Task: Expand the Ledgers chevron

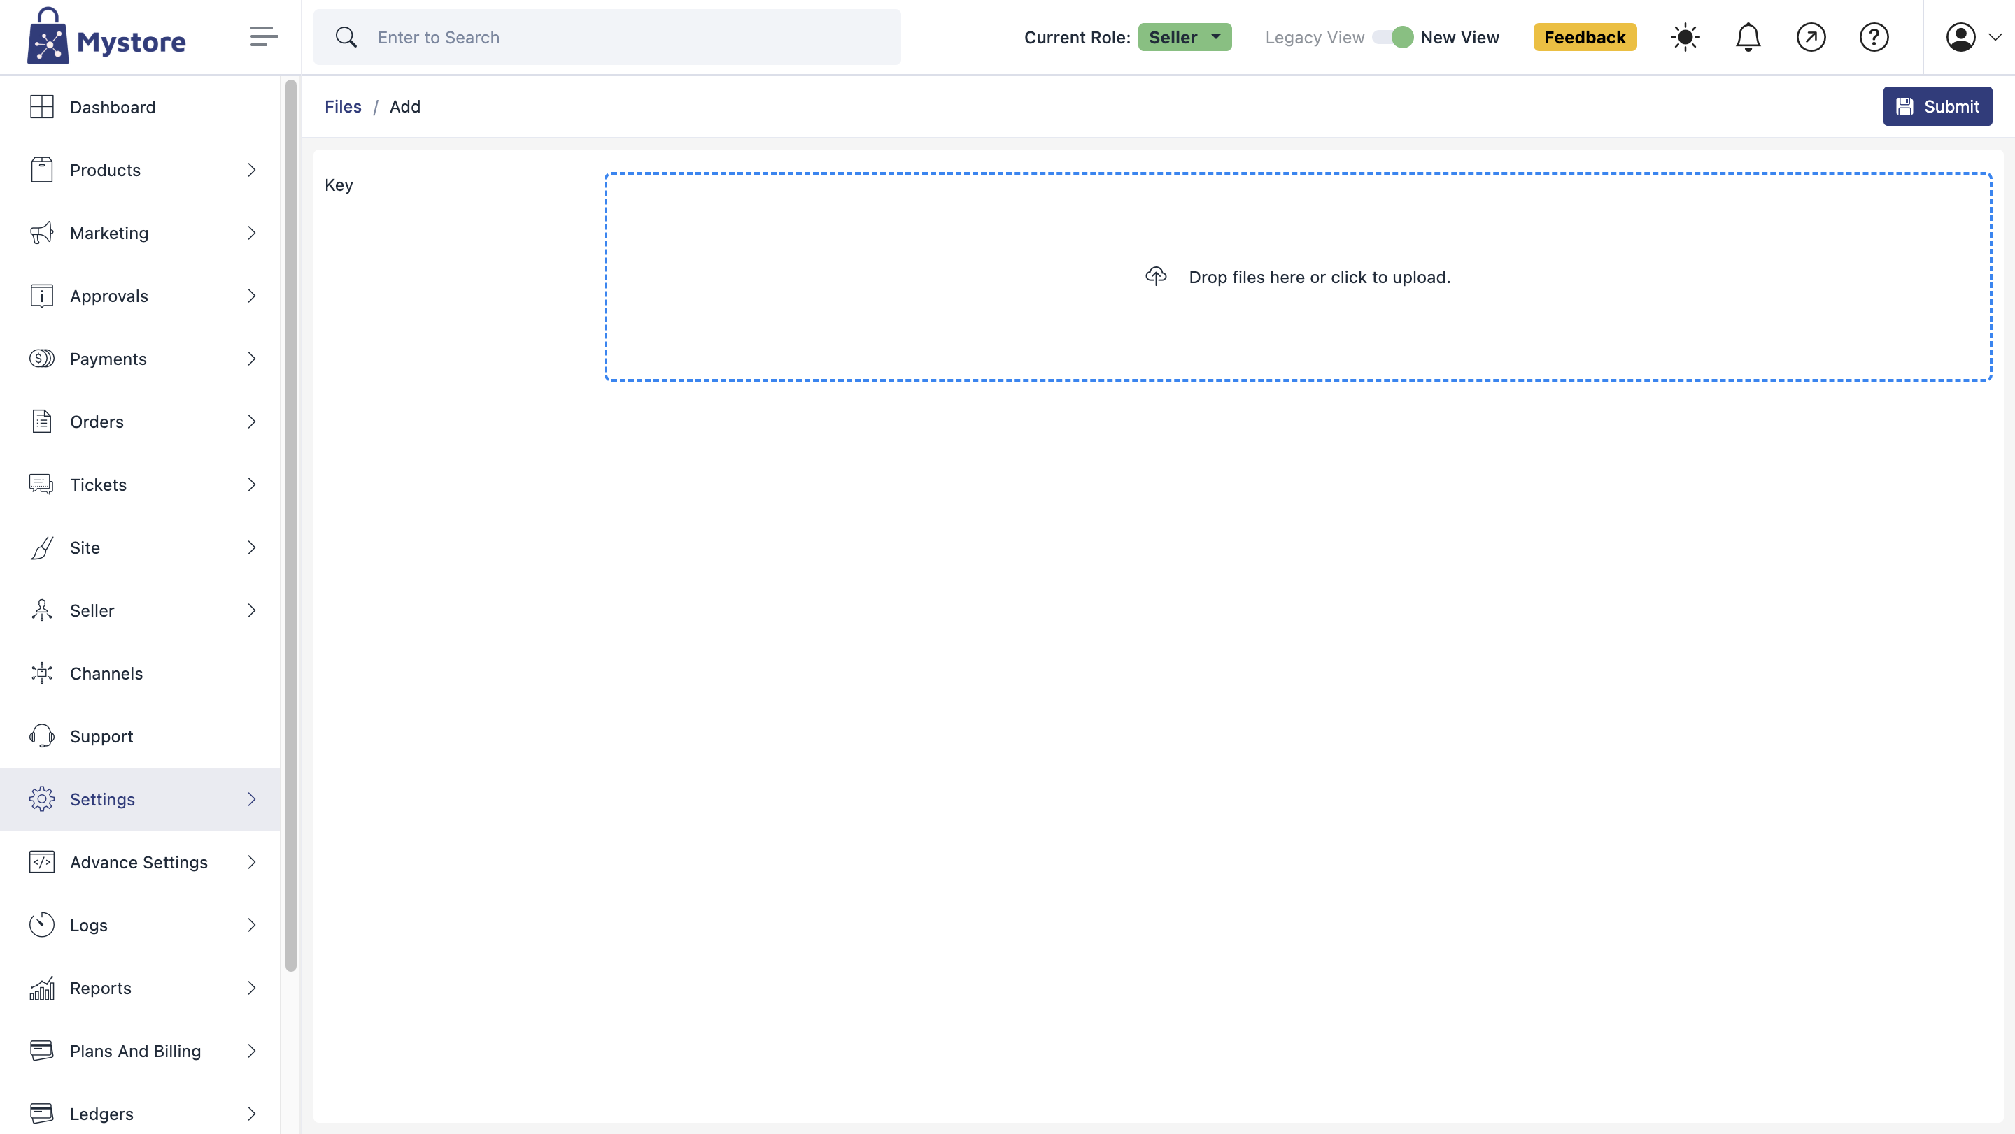Action: 251,1113
